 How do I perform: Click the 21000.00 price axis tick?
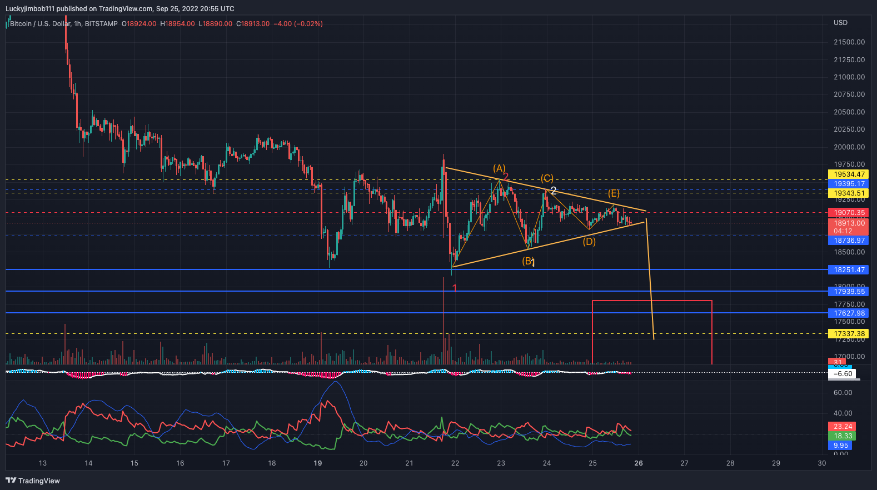coord(849,77)
